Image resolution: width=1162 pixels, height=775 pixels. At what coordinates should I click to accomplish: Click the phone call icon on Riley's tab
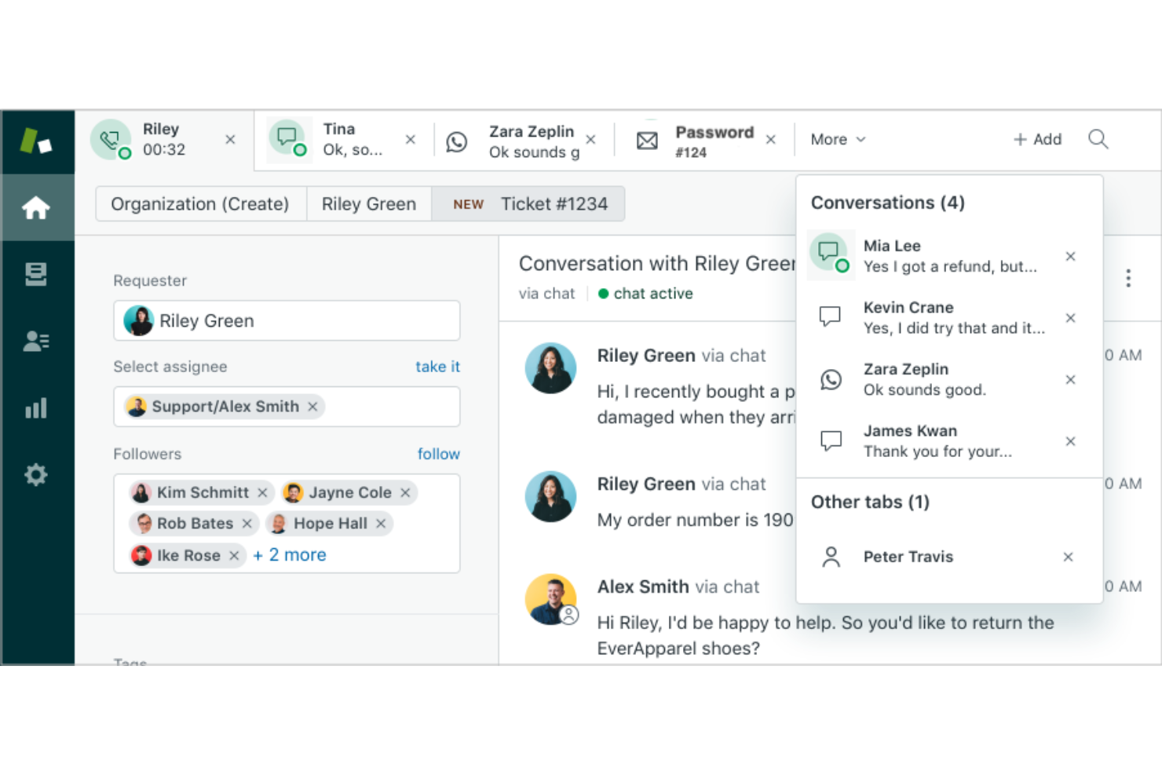coord(110,139)
